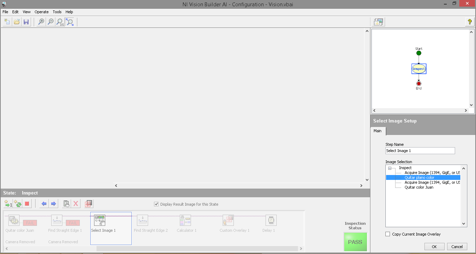Click the image view scroll down arrow
The height and width of the screenshot is (254, 476).
pyautogui.click(x=367, y=180)
